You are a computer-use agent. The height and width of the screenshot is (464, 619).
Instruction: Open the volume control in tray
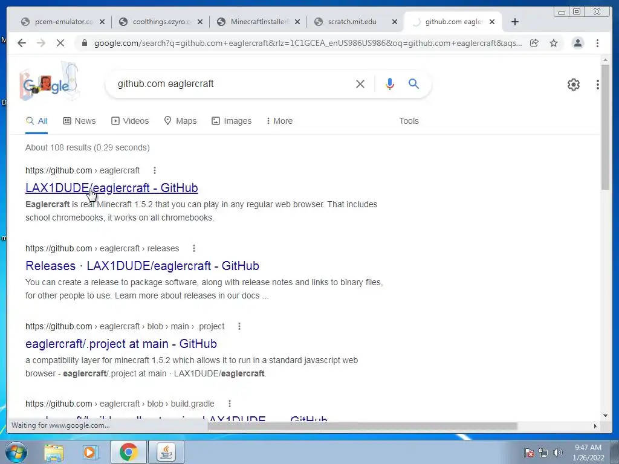coord(558,453)
